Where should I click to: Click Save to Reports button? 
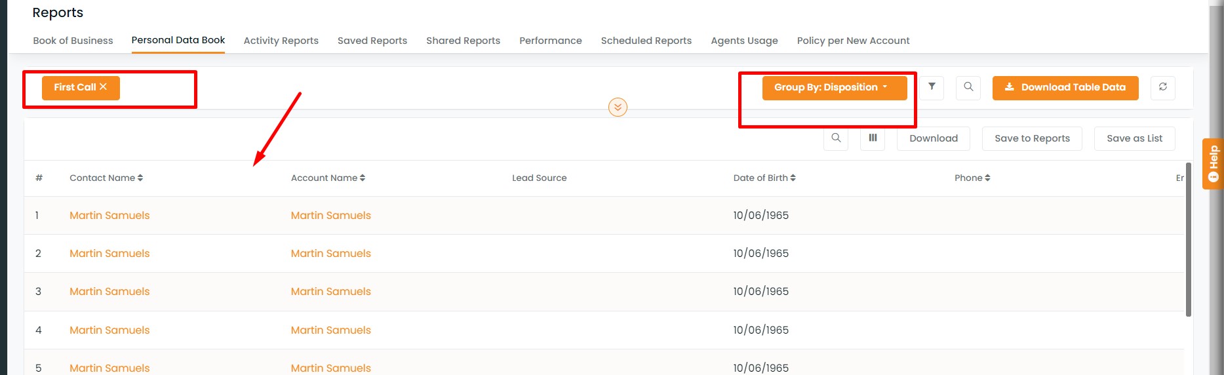(1032, 138)
